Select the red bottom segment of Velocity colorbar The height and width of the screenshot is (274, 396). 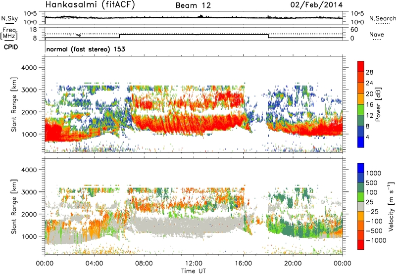click(361, 245)
